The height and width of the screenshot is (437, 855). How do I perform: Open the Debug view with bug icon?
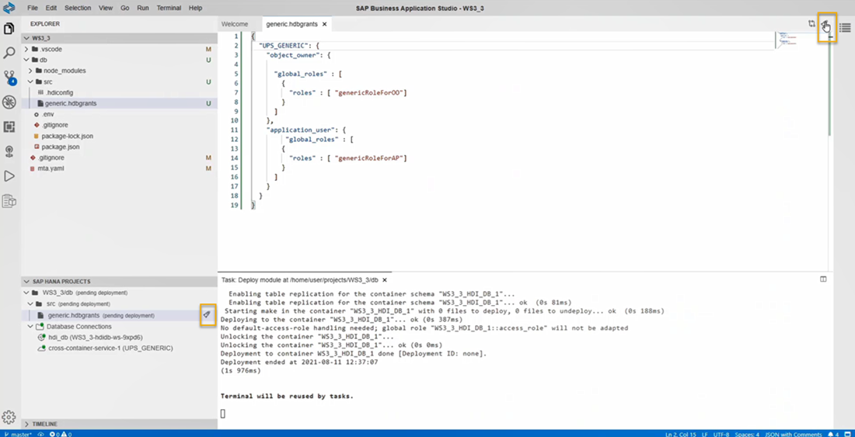tap(9, 102)
